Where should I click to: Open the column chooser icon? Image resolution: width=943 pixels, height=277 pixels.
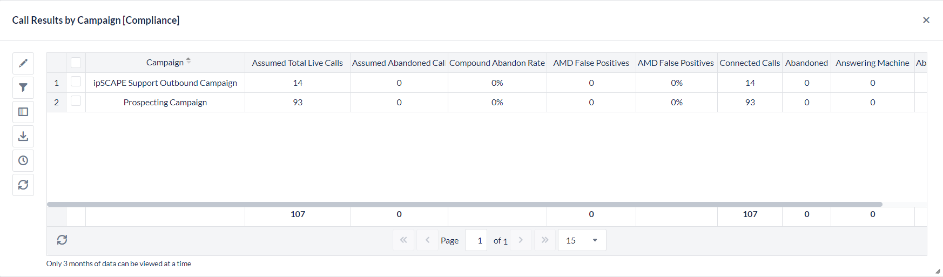tap(23, 112)
